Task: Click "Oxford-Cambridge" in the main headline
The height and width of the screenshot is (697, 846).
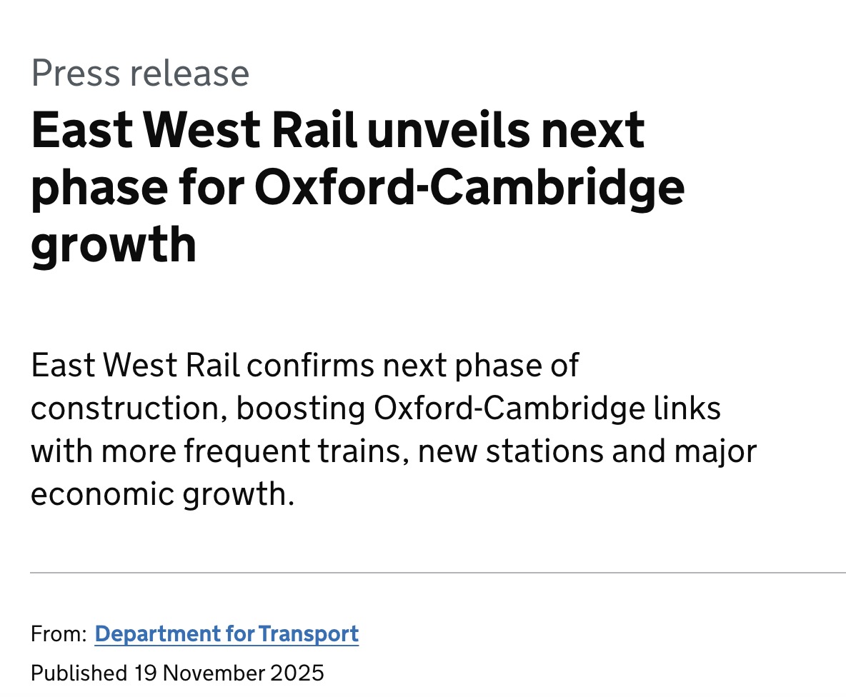Action: click(469, 186)
